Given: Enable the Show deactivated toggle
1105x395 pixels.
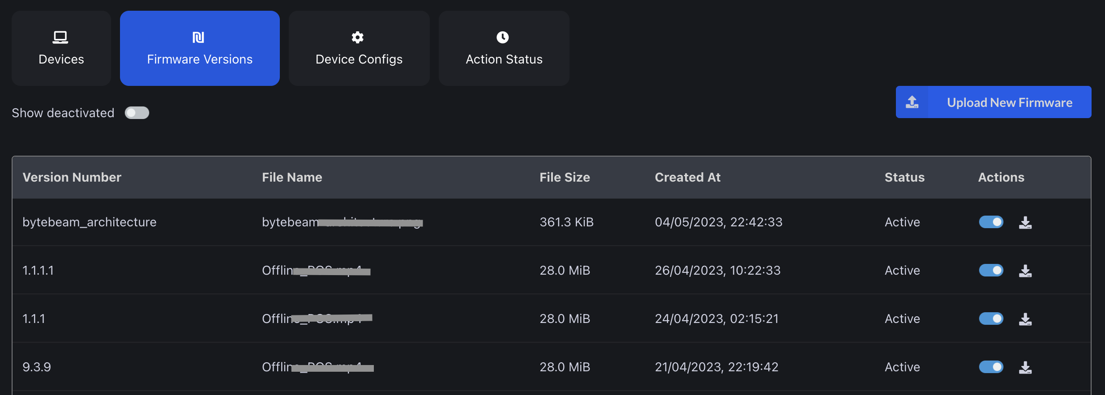Looking at the screenshot, I should [x=137, y=113].
